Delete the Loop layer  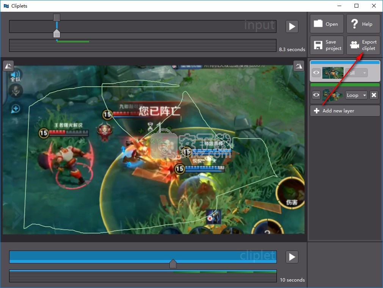[374, 95]
